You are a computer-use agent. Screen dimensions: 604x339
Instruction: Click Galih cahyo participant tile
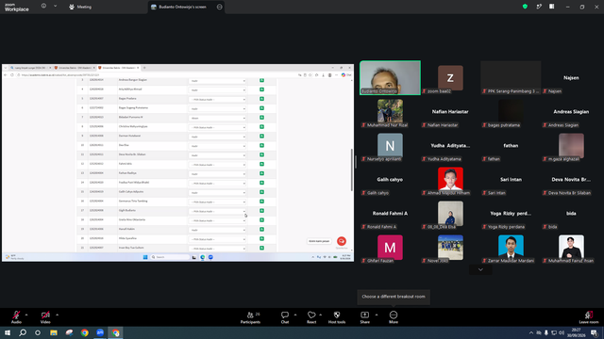390,179
